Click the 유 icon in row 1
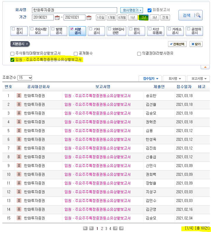This screenshot has width=211, height=232. (x=19, y=96)
